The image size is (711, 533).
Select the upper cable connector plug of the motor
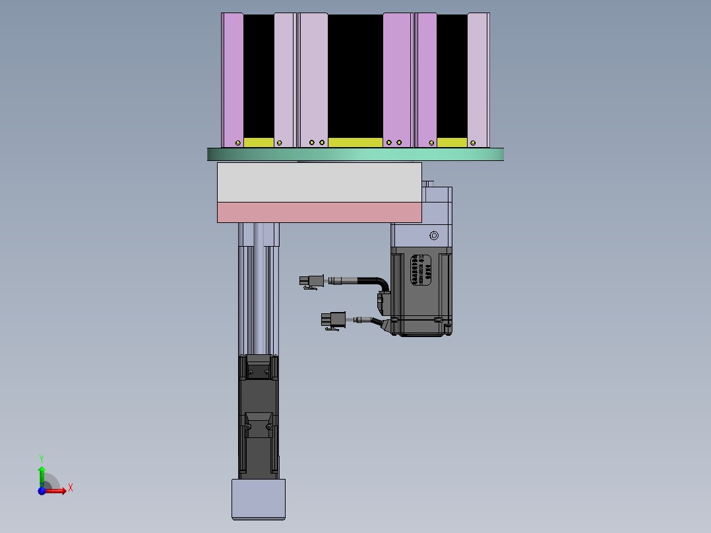(312, 281)
